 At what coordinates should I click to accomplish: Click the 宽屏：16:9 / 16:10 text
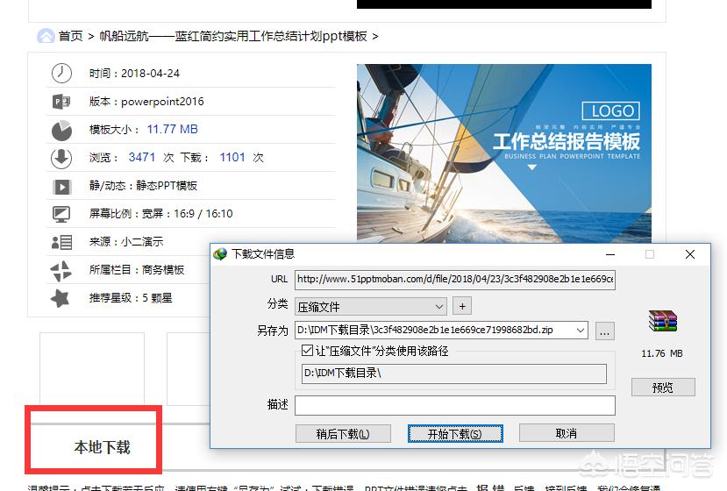tap(188, 214)
